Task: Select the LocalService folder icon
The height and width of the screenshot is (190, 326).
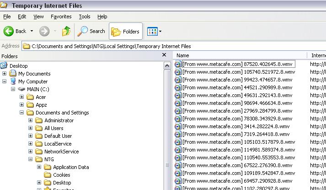Action: coord(39,144)
